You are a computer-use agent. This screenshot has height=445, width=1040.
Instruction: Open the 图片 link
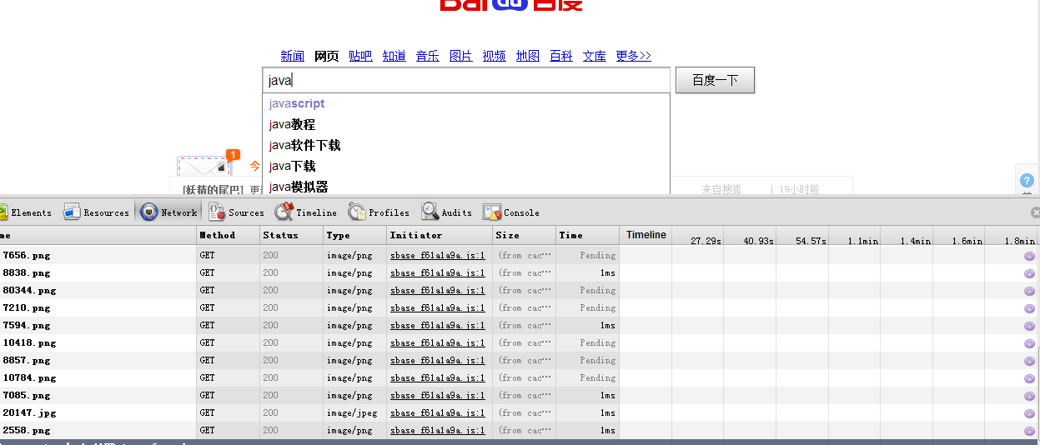(x=461, y=56)
